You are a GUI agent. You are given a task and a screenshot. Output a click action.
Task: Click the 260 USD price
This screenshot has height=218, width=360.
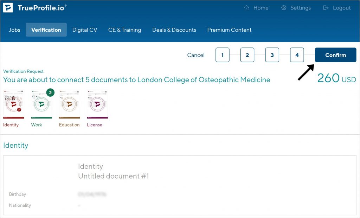click(x=336, y=78)
